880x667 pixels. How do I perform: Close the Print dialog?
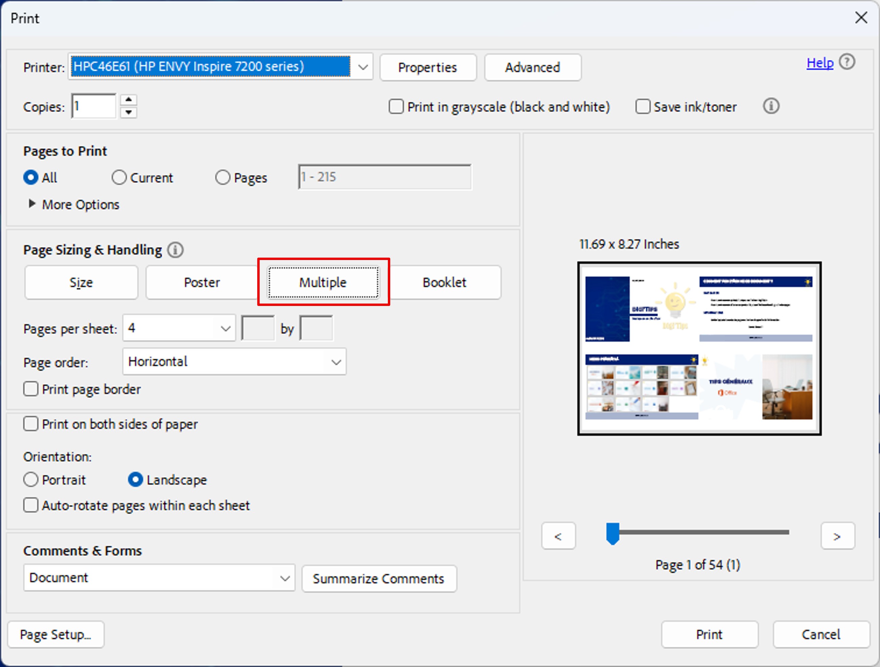(x=861, y=18)
